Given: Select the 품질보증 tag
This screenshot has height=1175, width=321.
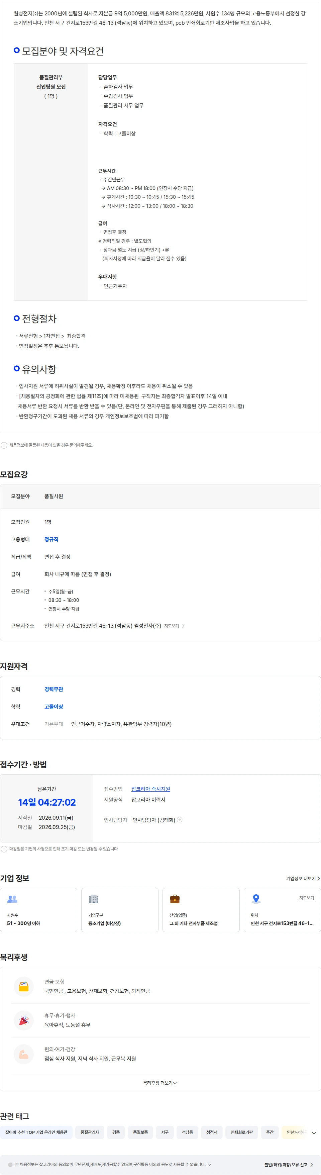Looking at the screenshot, I should tap(140, 1132).
